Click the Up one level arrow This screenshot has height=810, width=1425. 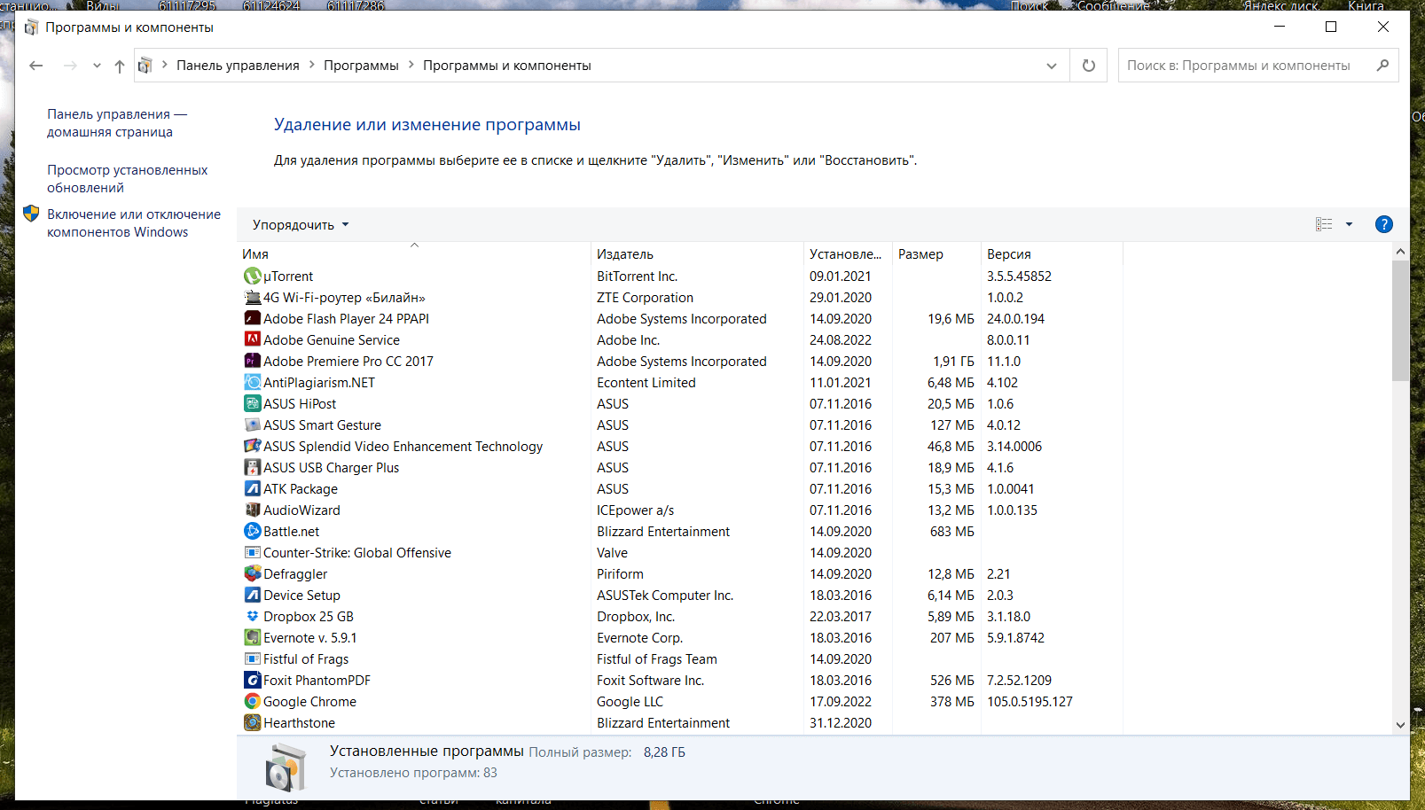[120, 66]
